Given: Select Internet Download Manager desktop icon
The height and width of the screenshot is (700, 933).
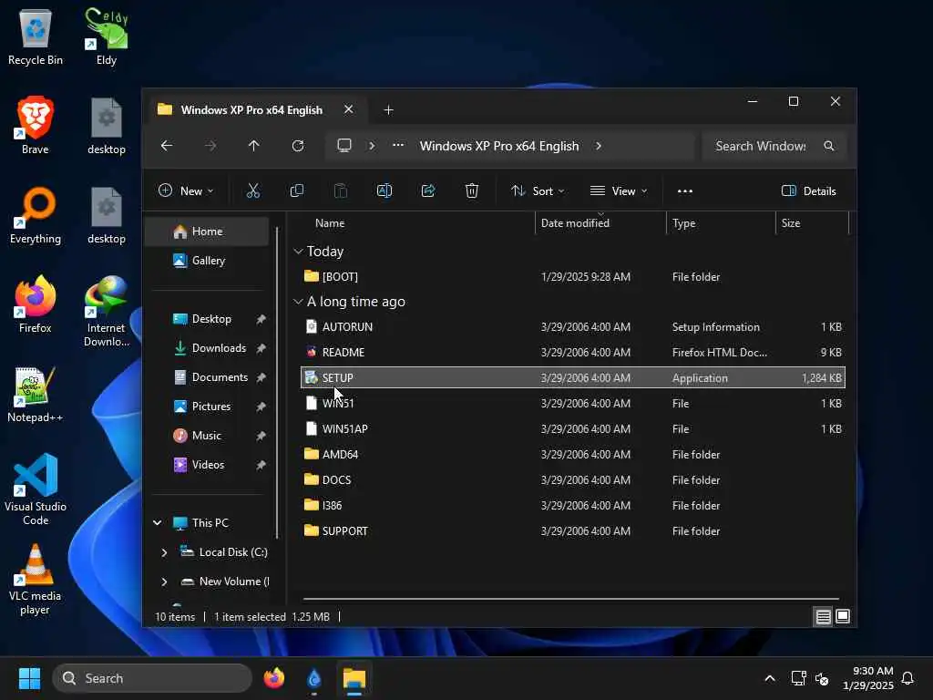Looking at the screenshot, I should tap(107, 312).
